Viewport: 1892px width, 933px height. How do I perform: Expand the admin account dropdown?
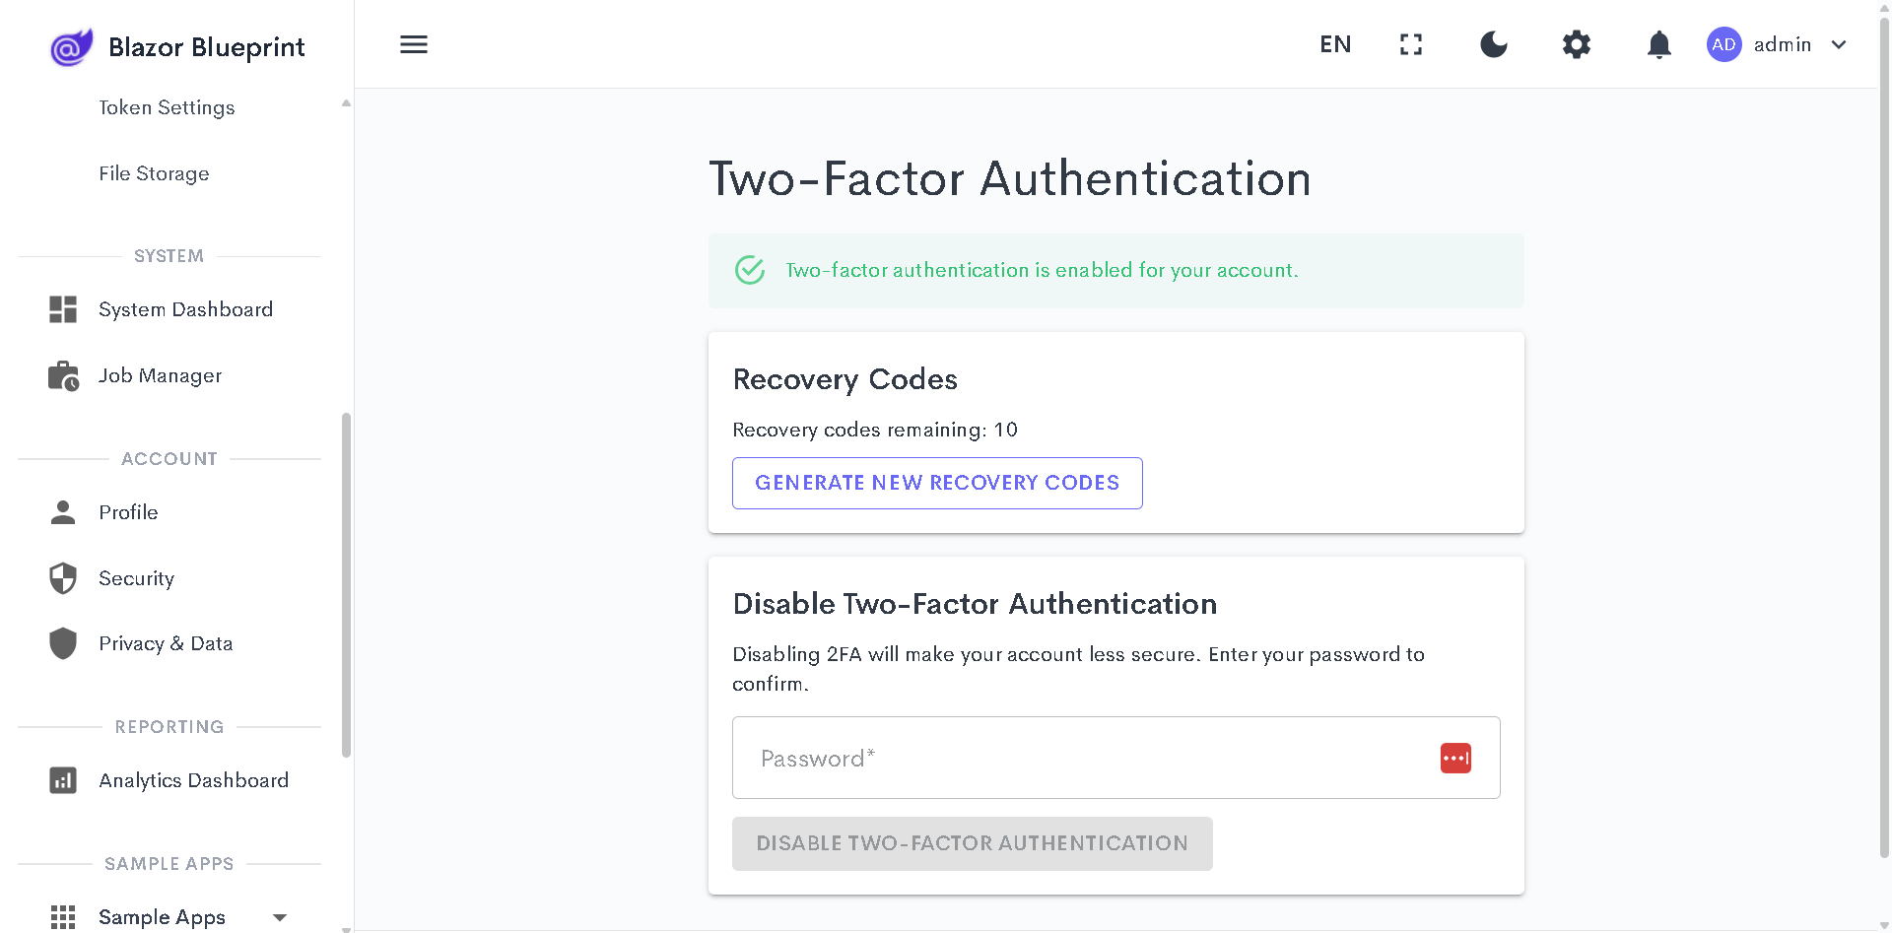[1841, 44]
